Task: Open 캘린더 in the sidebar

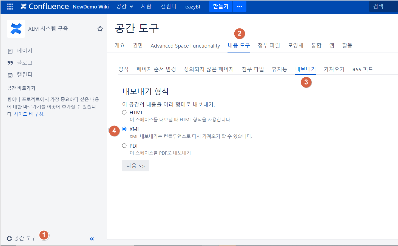Action: click(x=24, y=75)
